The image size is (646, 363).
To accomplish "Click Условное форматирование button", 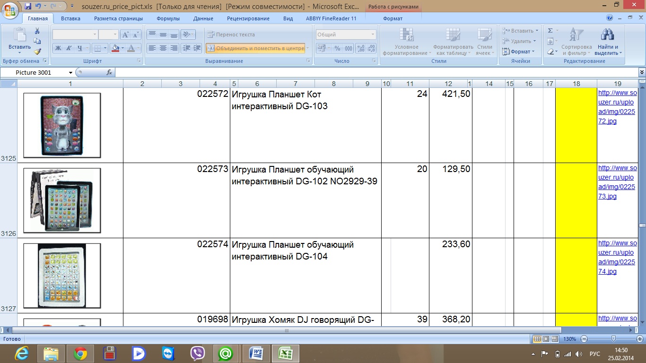I will 407,42.
